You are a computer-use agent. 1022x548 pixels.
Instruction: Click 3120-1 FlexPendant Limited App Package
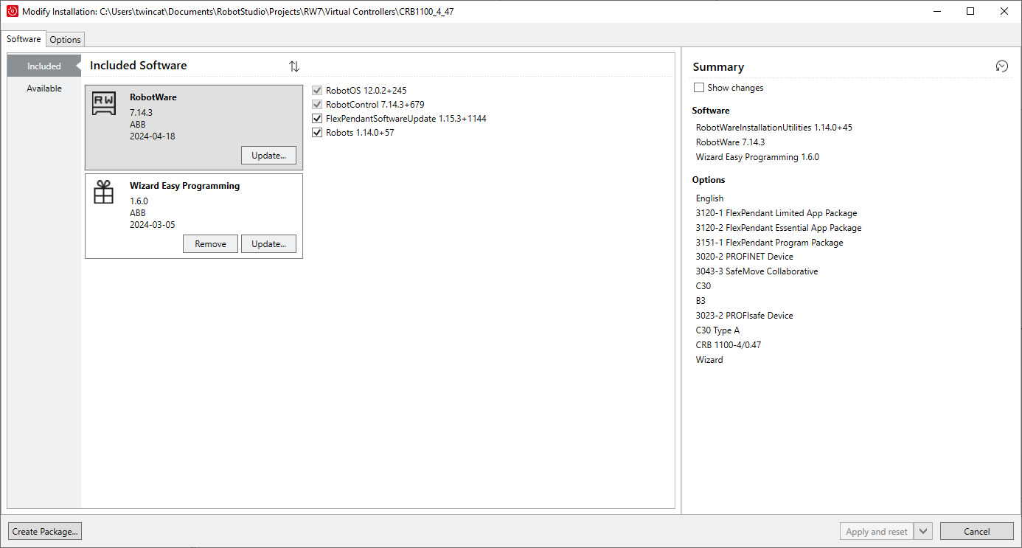(776, 213)
